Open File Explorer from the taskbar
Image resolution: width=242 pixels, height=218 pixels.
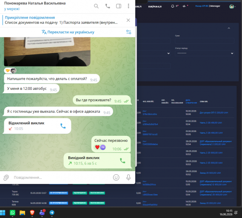[23, 213]
